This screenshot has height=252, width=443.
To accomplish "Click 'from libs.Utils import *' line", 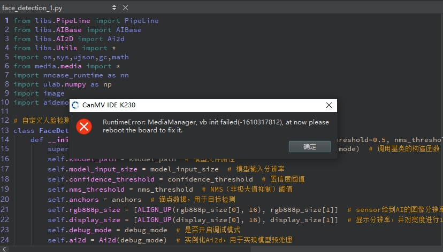I will 65,48.
